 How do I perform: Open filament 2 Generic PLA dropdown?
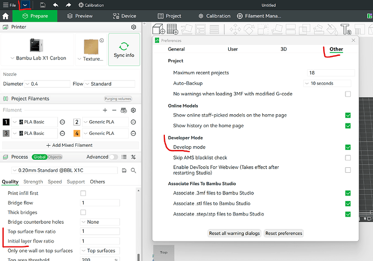(x=105, y=122)
